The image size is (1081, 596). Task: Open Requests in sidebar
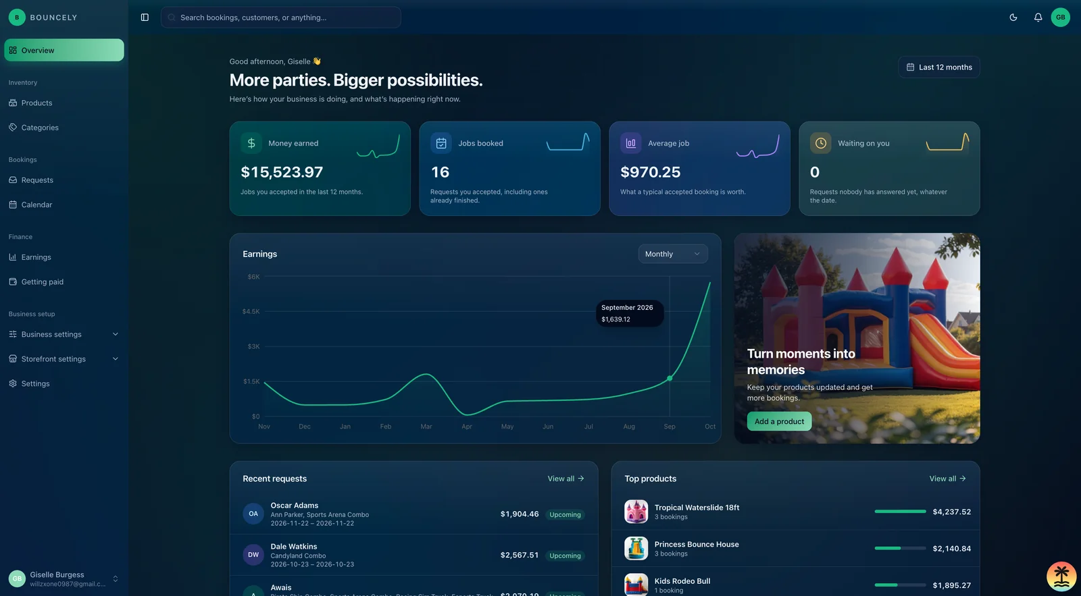(64, 180)
